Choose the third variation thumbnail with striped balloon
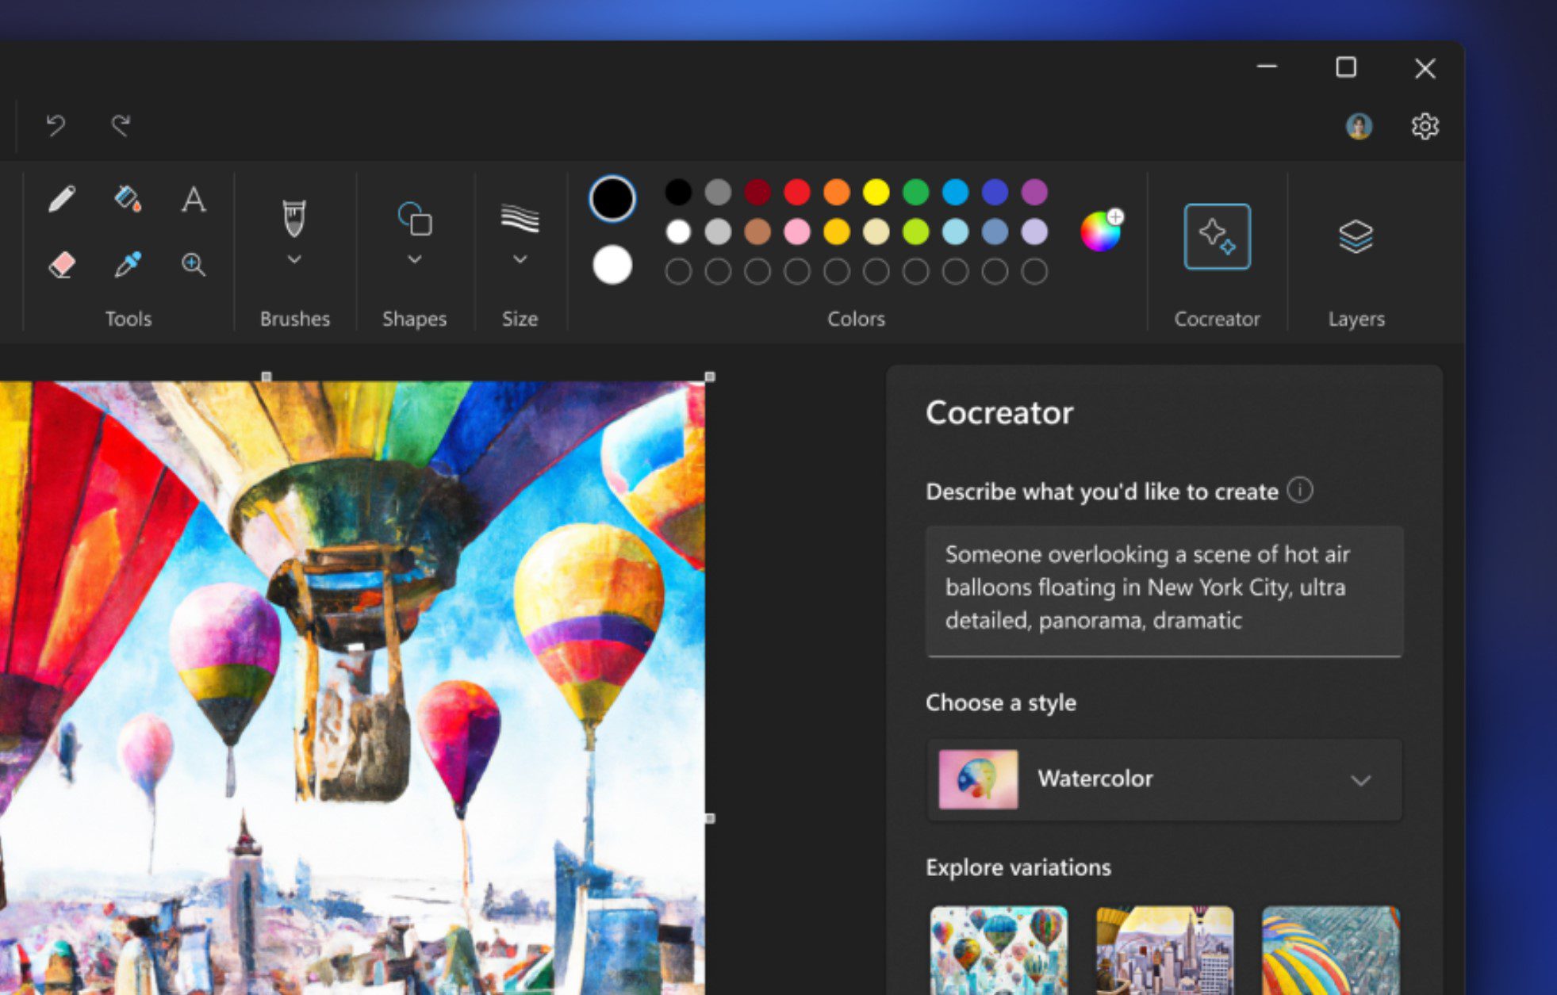Screen dimensions: 1557x995 (x=1331, y=951)
